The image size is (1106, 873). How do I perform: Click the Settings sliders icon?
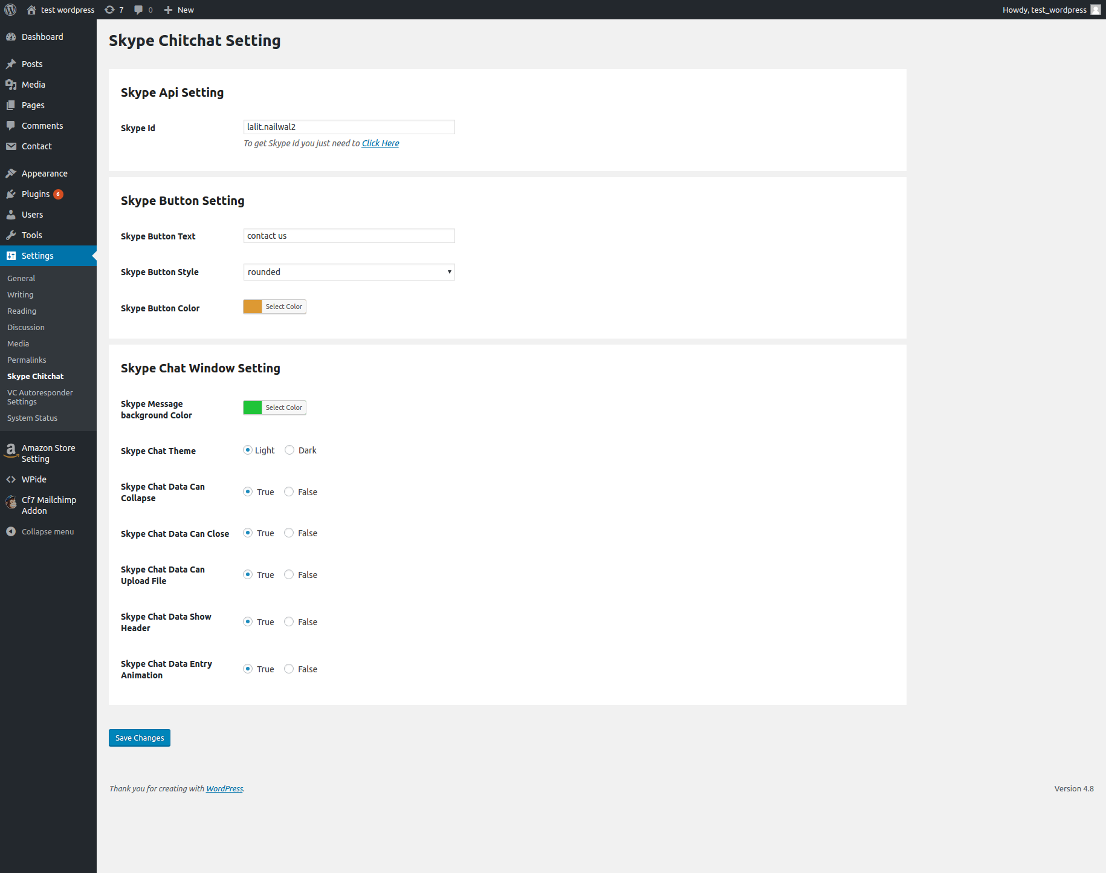[x=11, y=256]
